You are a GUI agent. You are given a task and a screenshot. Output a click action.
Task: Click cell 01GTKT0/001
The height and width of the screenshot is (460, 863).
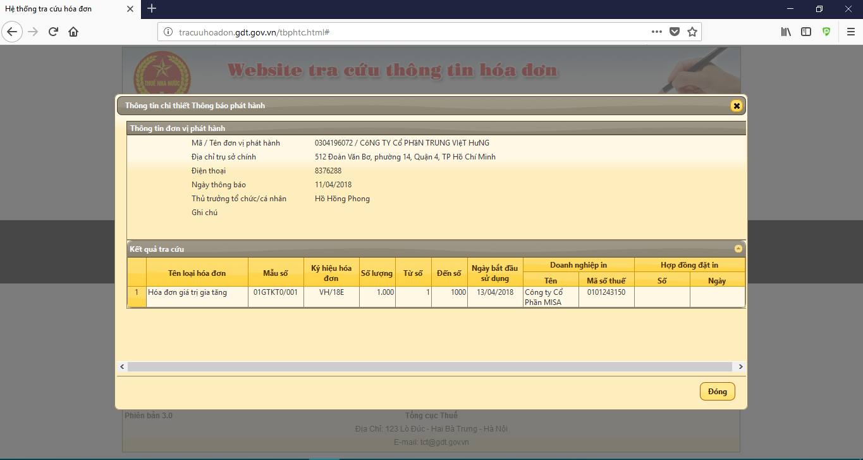click(276, 297)
